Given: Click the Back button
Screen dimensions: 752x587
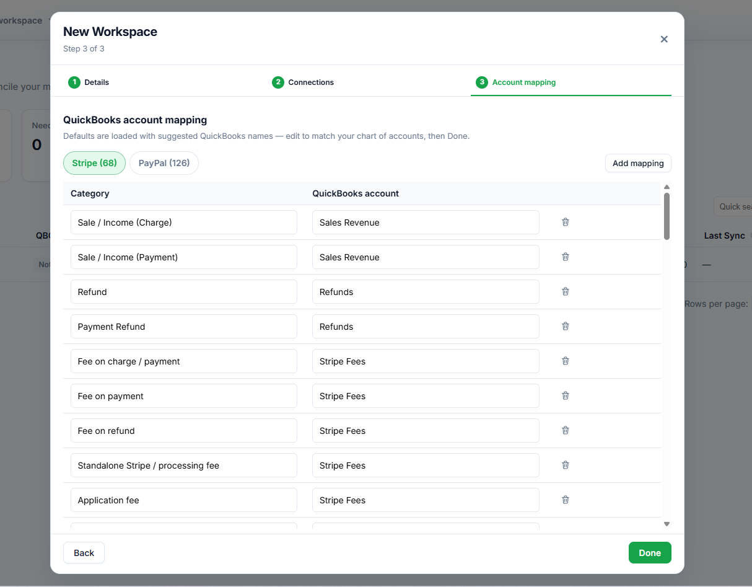Looking at the screenshot, I should tap(84, 553).
